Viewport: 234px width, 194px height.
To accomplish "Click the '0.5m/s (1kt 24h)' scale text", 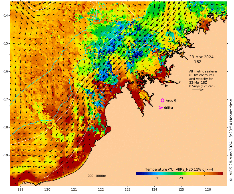I will (x=202, y=86).
